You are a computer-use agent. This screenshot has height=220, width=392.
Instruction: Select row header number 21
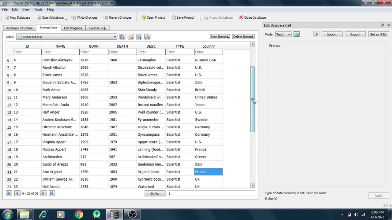9,172
